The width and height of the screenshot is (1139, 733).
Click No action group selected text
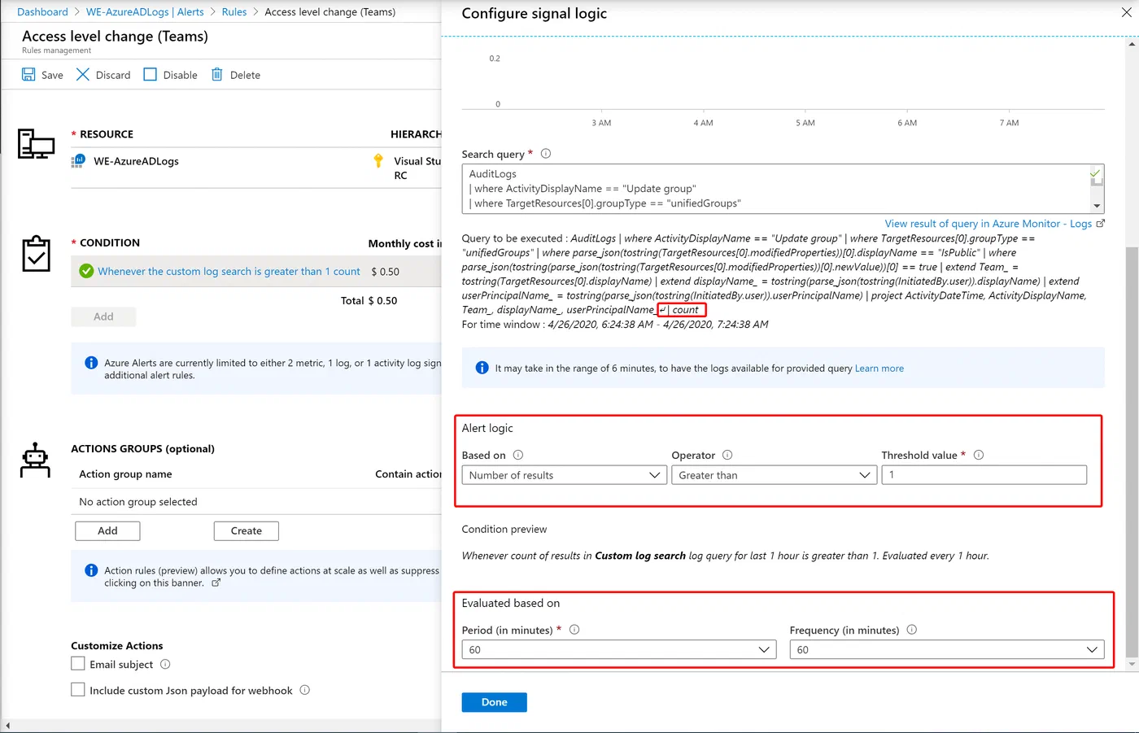tap(138, 502)
